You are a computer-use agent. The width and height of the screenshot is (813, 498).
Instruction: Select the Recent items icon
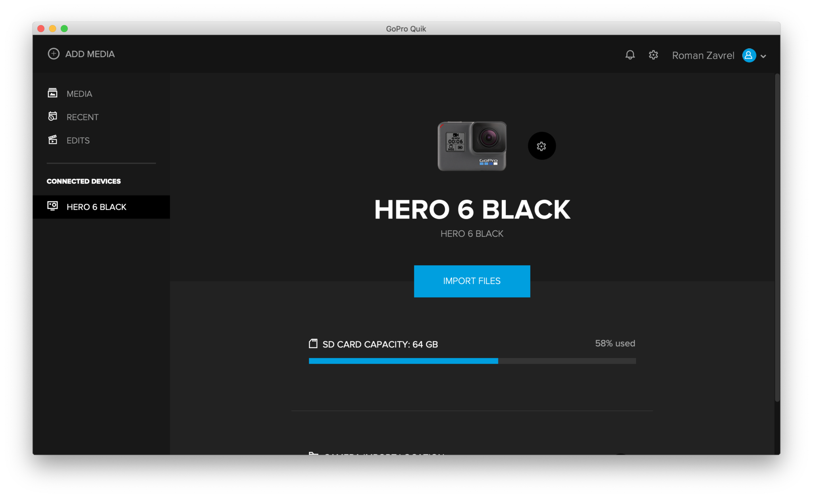pyautogui.click(x=53, y=116)
